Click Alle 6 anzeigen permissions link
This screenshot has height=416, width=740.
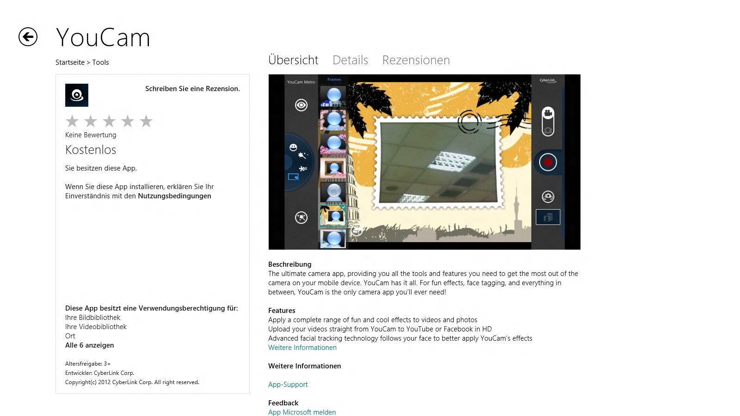90,345
